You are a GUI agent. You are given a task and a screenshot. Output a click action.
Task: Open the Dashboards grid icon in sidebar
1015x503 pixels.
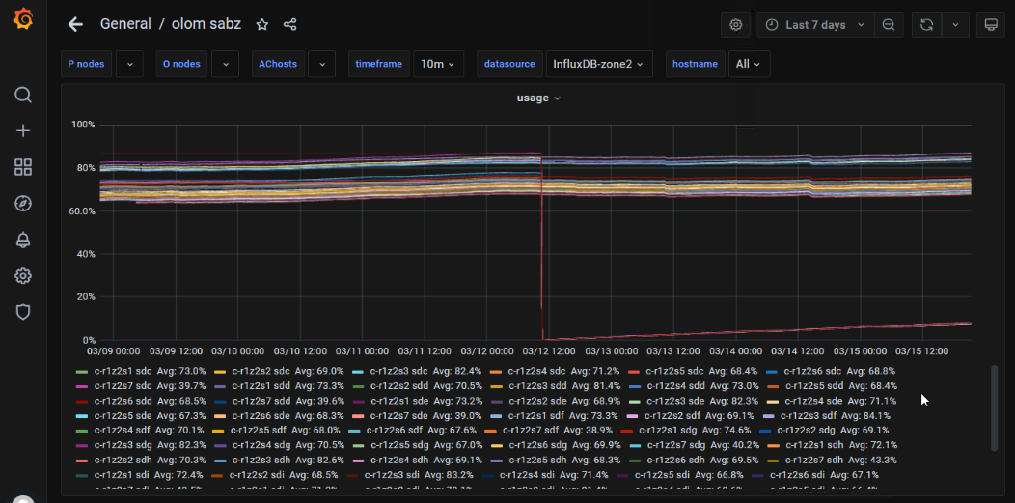pyautogui.click(x=23, y=167)
